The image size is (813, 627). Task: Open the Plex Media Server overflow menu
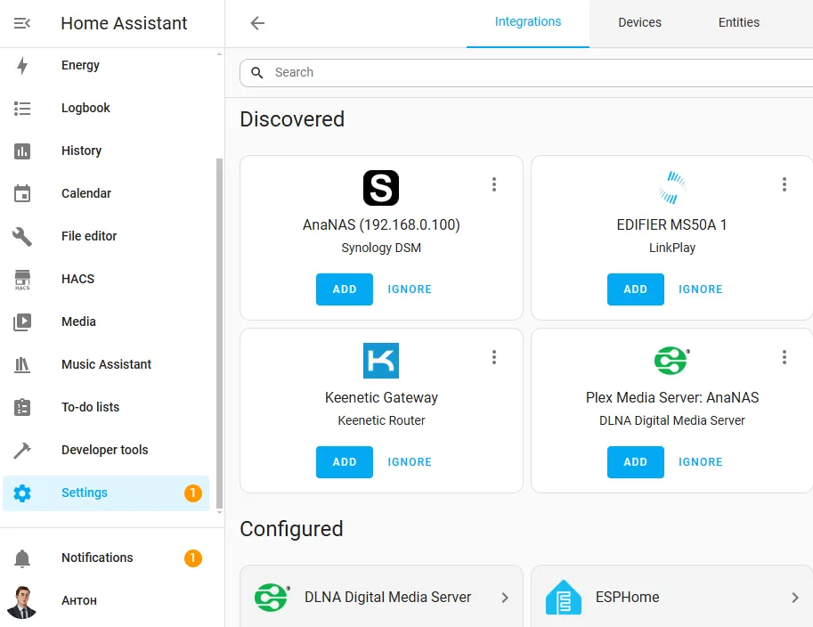(785, 357)
